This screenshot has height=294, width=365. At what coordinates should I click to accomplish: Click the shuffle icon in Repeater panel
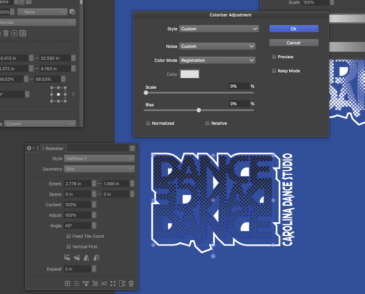coord(104,284)
